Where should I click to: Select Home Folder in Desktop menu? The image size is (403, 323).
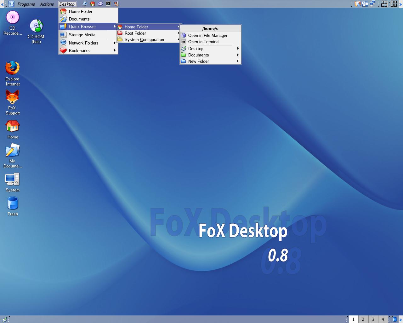pyautogui.click(x=88, y=11)
